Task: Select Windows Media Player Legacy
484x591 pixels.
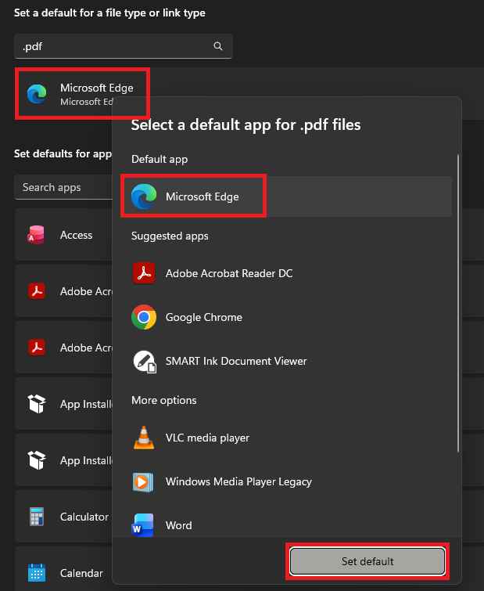Action: pos(286,481)
